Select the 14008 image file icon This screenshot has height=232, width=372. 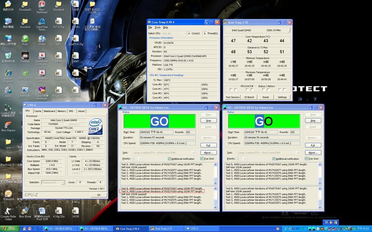(58, 58)
